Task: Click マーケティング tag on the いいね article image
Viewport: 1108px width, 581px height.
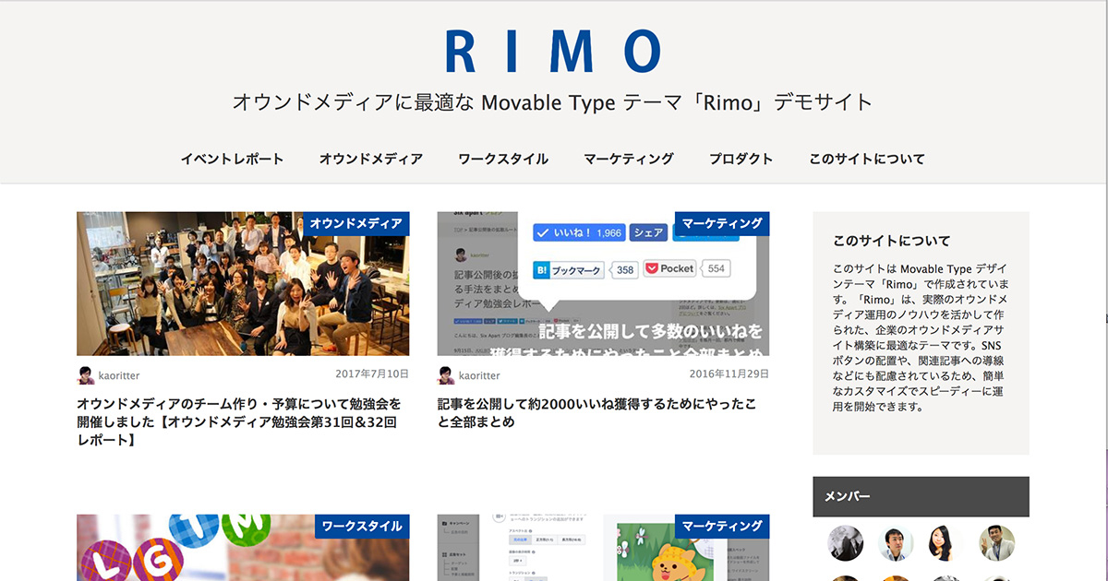Action: coord(722,223)
